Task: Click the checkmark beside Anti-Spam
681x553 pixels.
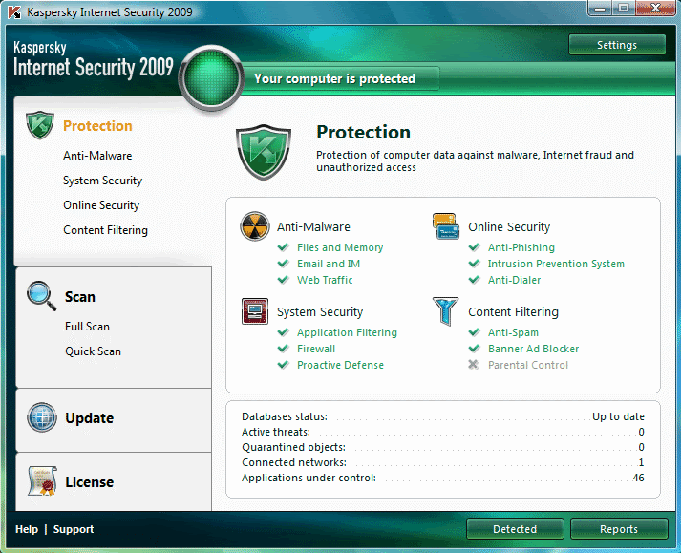Action: pos(474,332)
